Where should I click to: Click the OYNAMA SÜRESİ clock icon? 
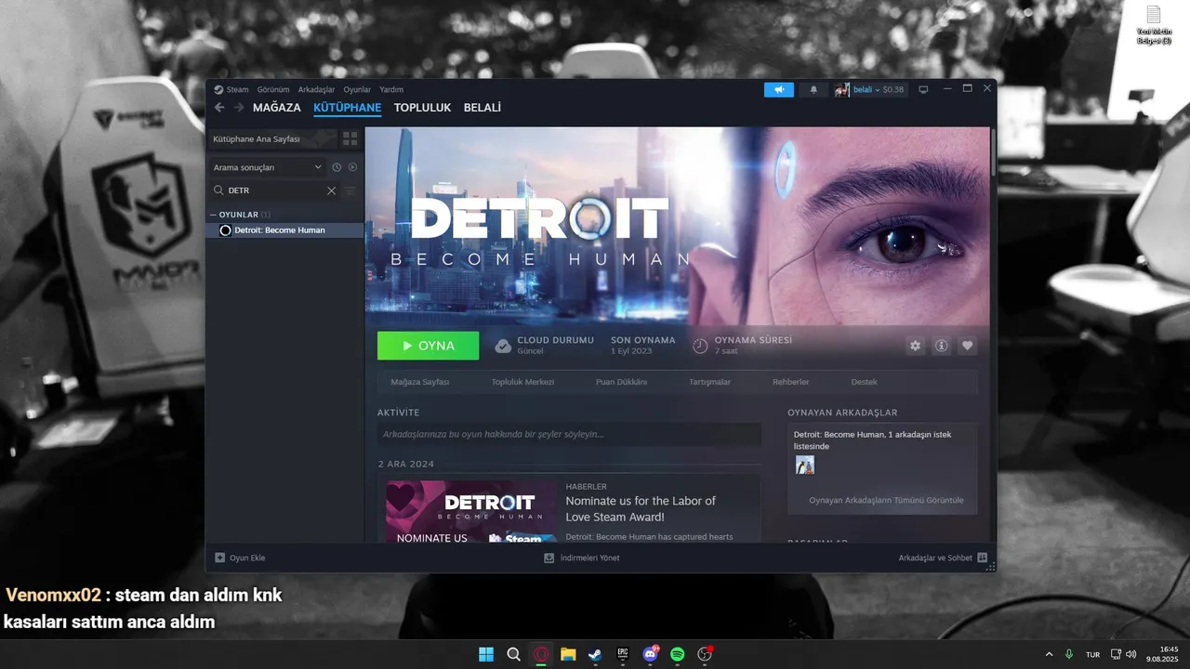700,346
